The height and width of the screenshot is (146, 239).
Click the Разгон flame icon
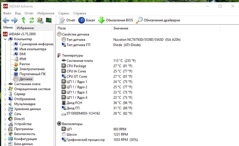pos(16,64)
